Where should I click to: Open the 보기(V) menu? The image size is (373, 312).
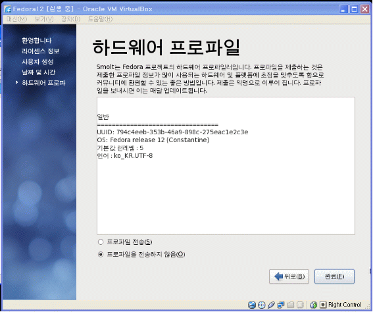pyautogui.click(x=44, y=19)
